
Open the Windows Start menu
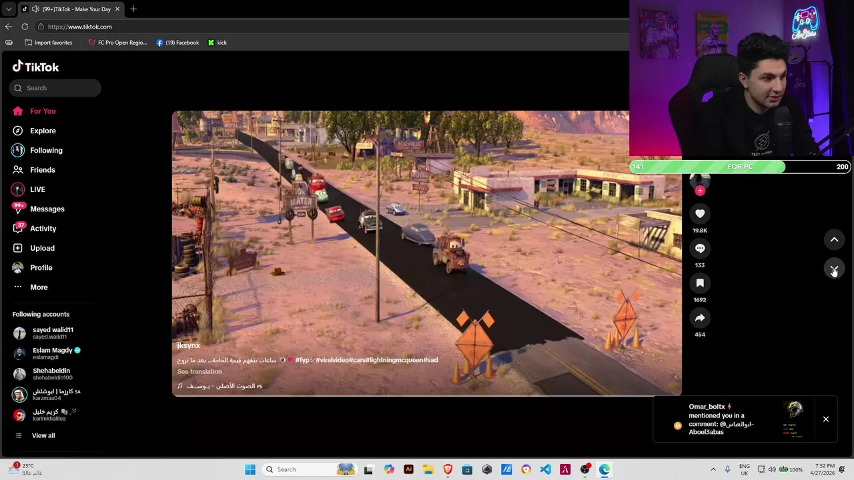point(250,469)
